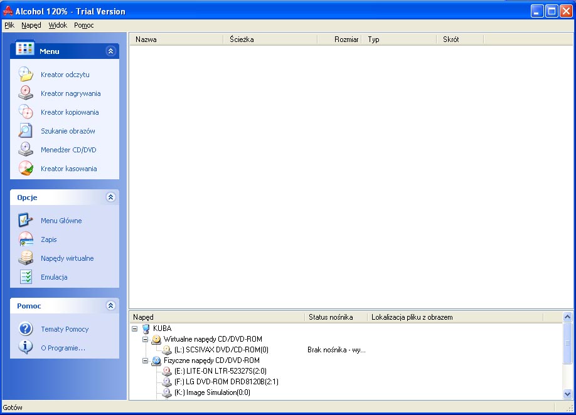Open Emulacja options link
This screenshot has width=576, height=415.
(54, 277)
